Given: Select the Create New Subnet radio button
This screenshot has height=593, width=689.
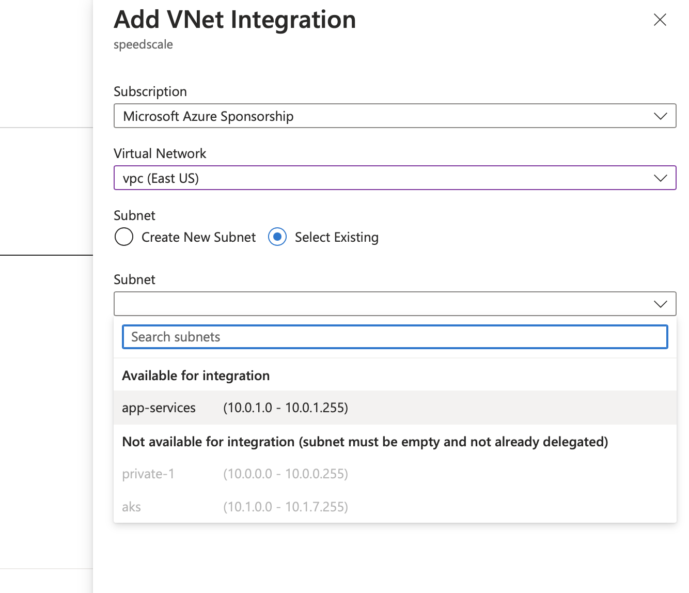Looking at the screenshot, I should click(124, 237).
